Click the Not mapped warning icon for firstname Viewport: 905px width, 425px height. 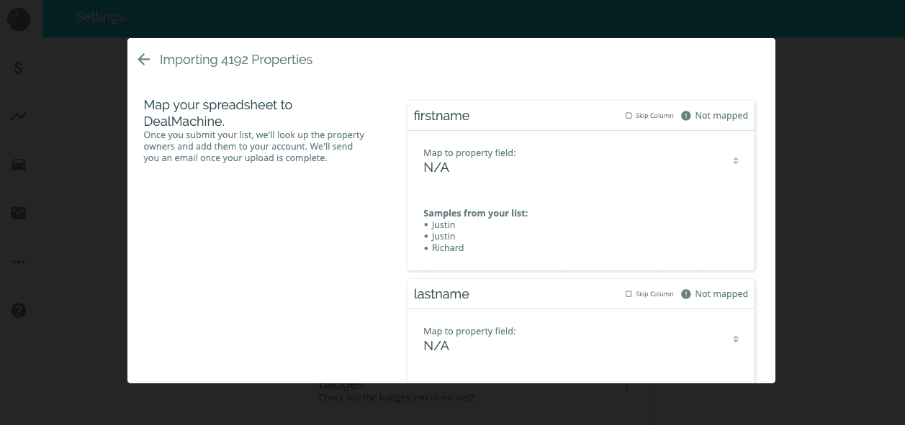pyautogui.click(x=686, y=116)
